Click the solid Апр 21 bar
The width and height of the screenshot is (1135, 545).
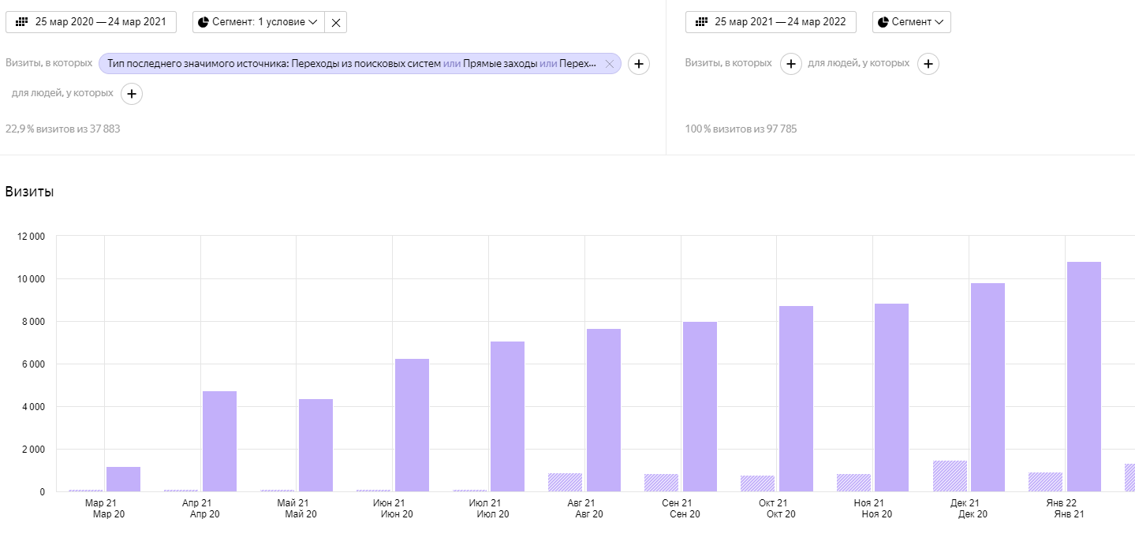point(219,442)
